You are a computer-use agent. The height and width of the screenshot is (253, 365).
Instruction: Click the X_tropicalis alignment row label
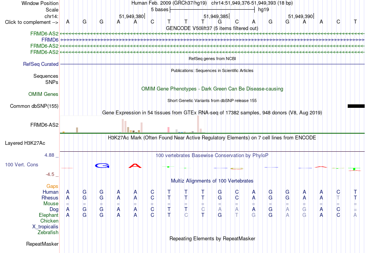tap(45, 227)
